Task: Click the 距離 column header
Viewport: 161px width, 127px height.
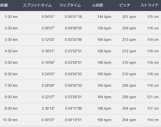Action: tap(4, 5)
